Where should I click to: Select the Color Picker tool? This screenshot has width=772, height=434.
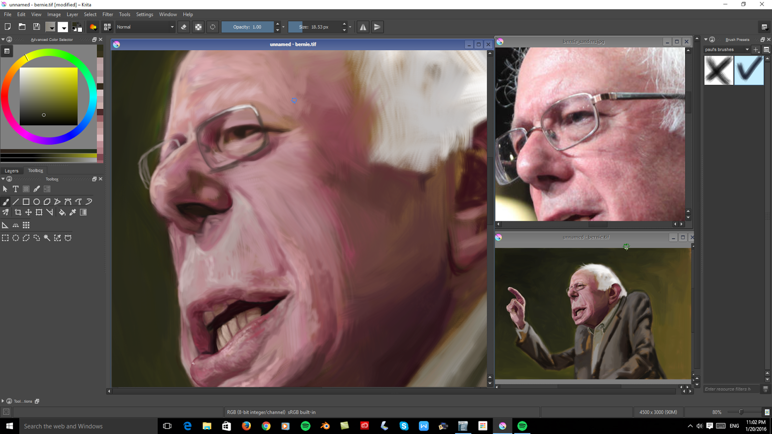(x=72, y=212)
